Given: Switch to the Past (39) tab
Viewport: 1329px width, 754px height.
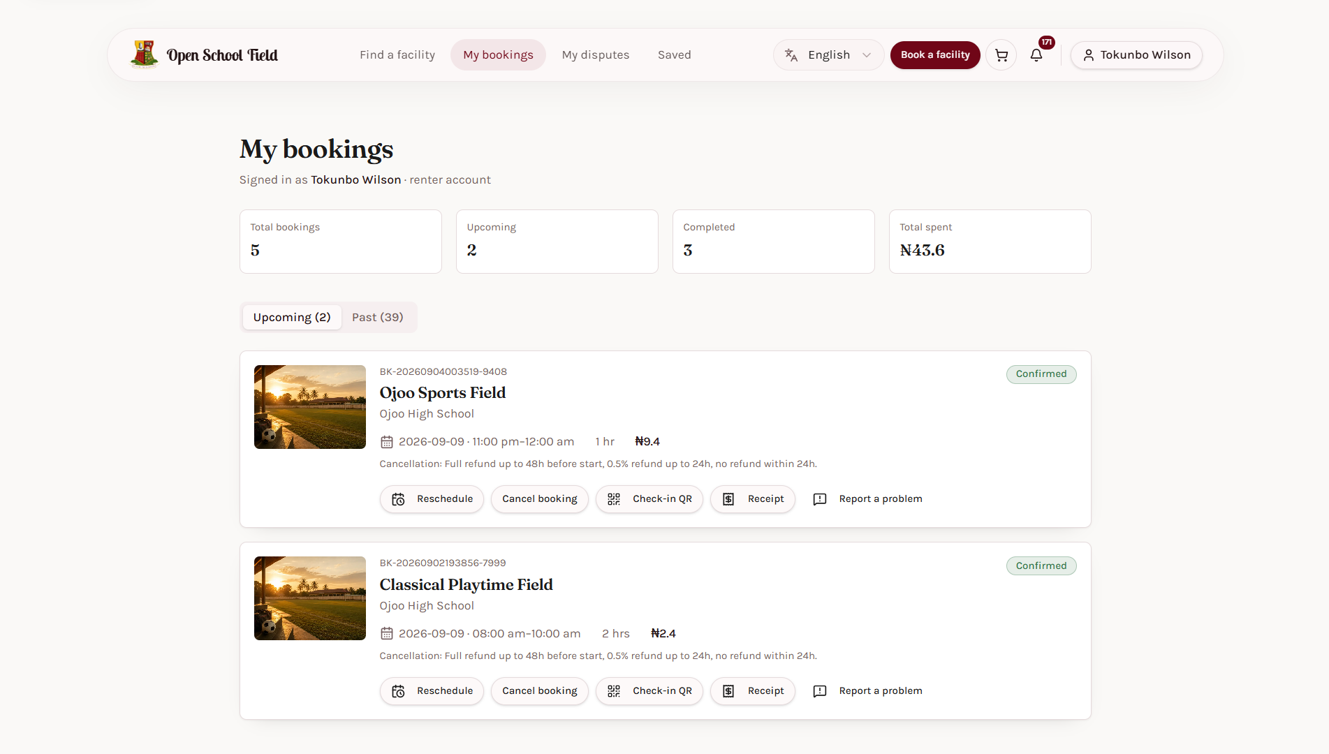Looking at the screenshot, I should point(378,318).
